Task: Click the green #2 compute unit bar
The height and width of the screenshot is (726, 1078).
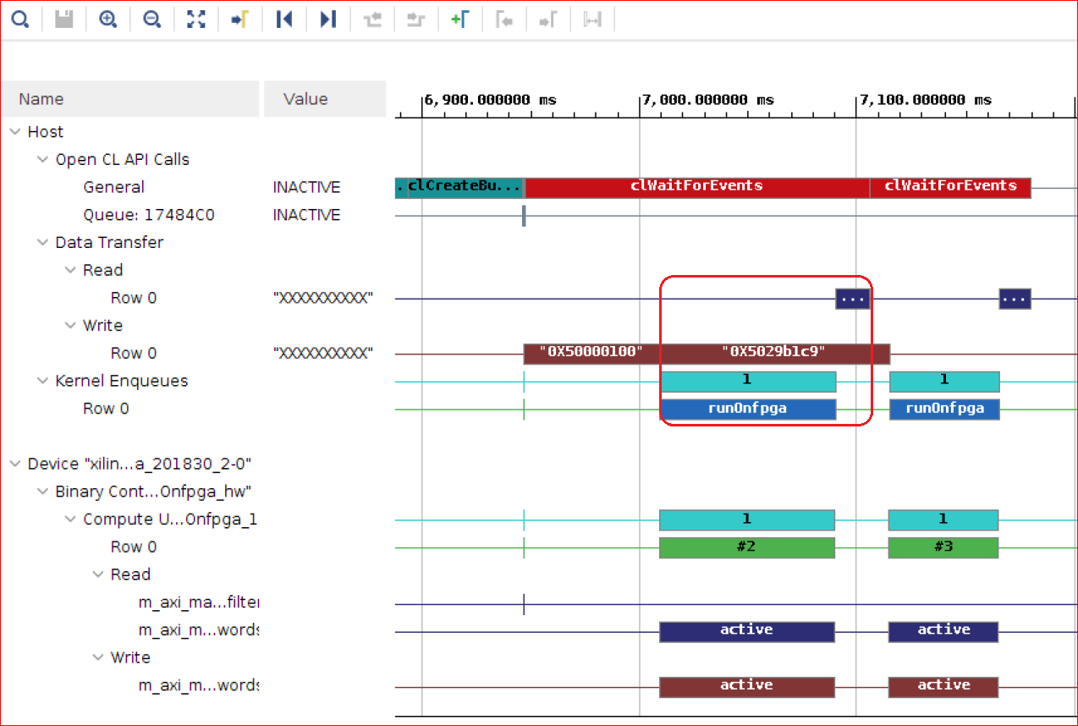Action: coord(746,547)
